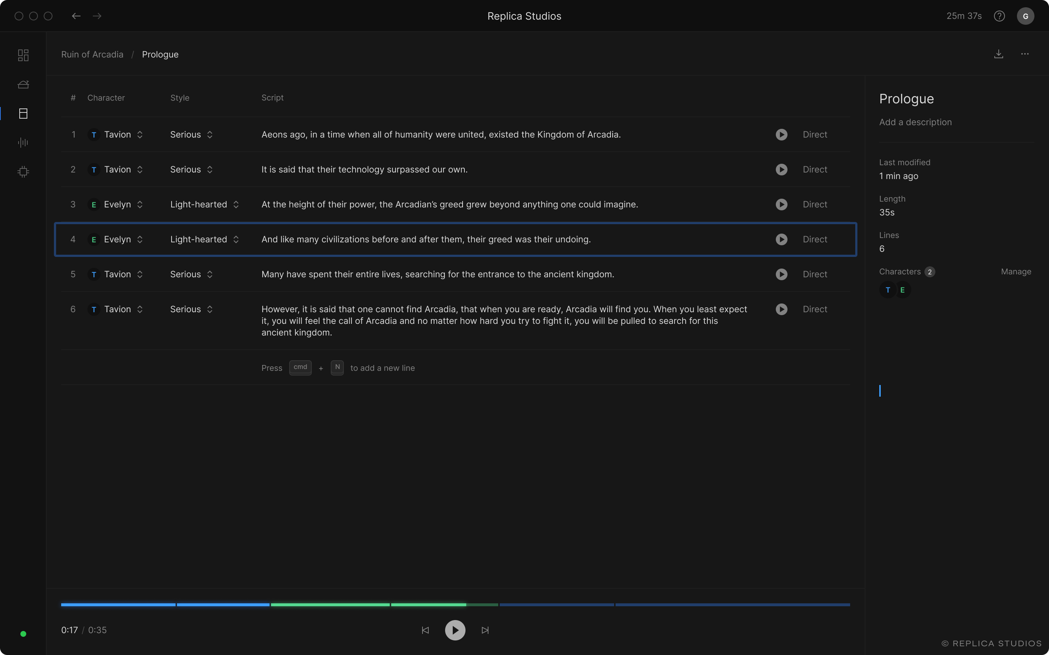This screenshot has height=655, width=1049.
Task: Open the more options ellipsis menu
Action: tap(1025, 54)
